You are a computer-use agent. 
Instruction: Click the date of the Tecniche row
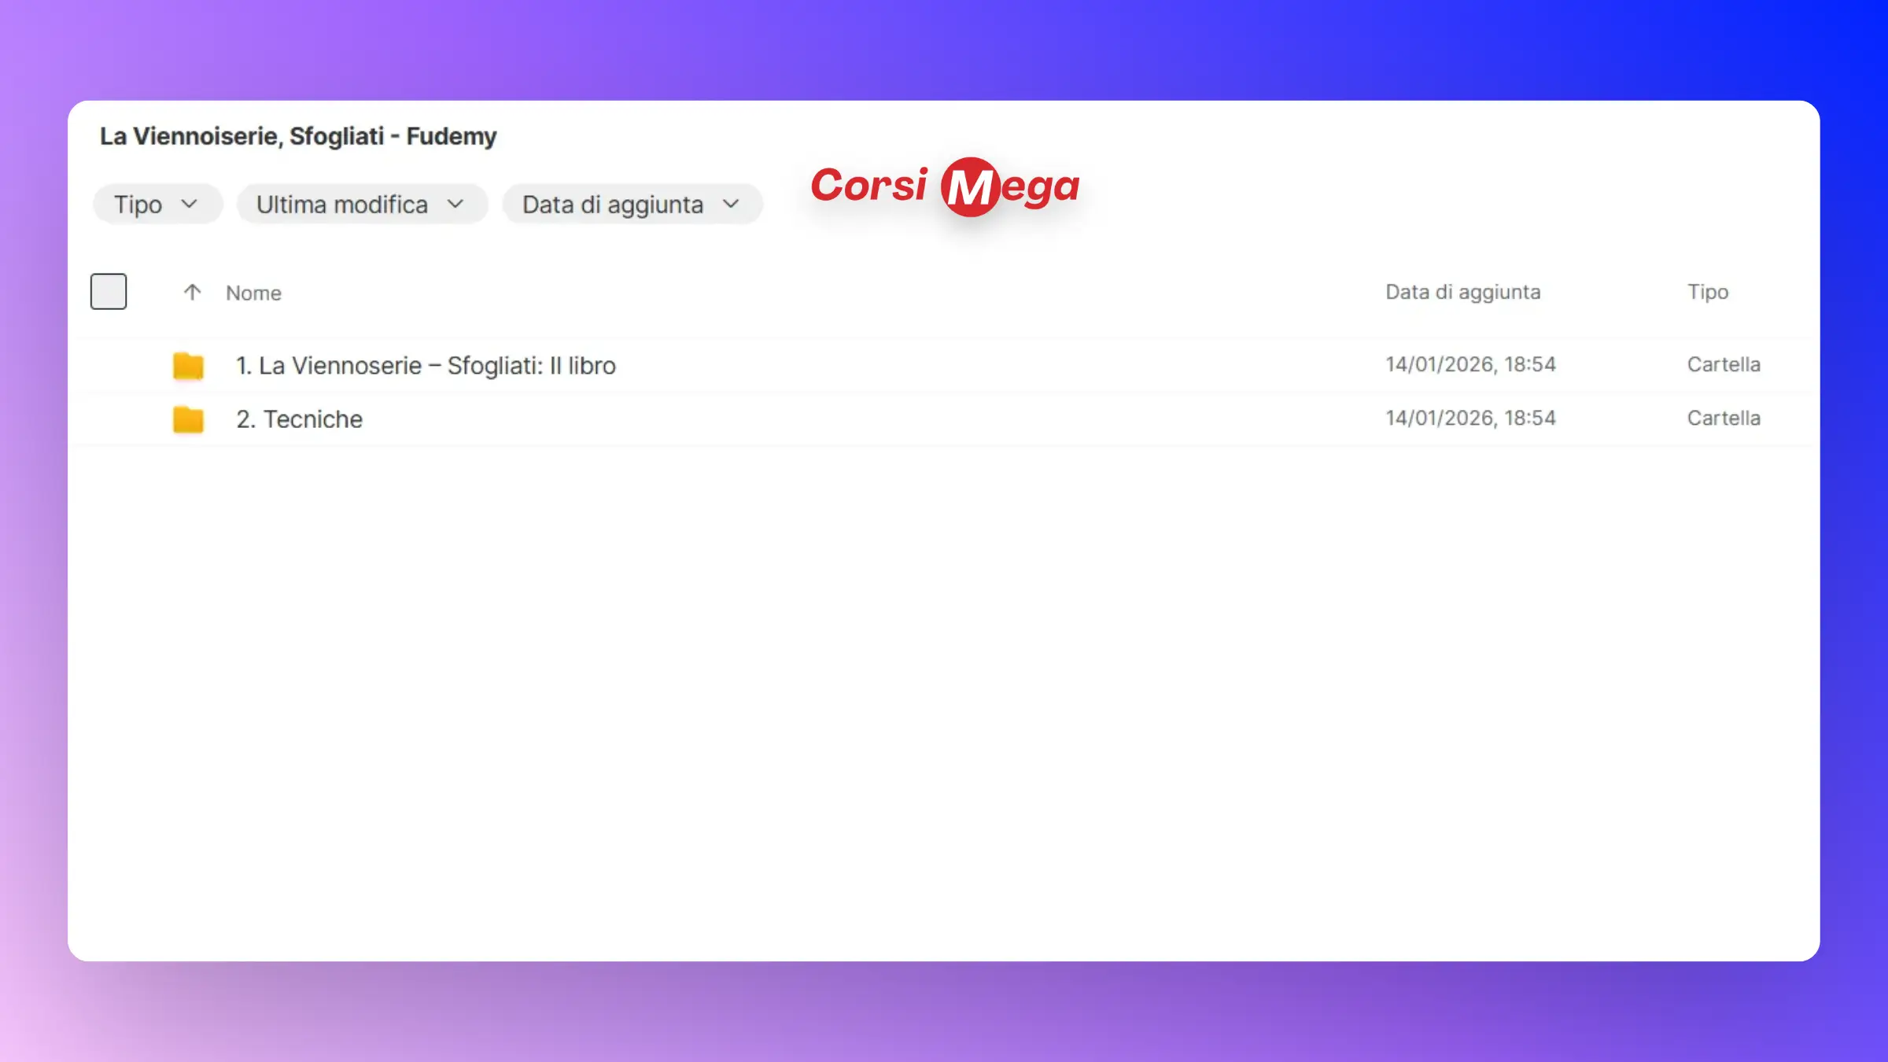(x=1469, y=418)
